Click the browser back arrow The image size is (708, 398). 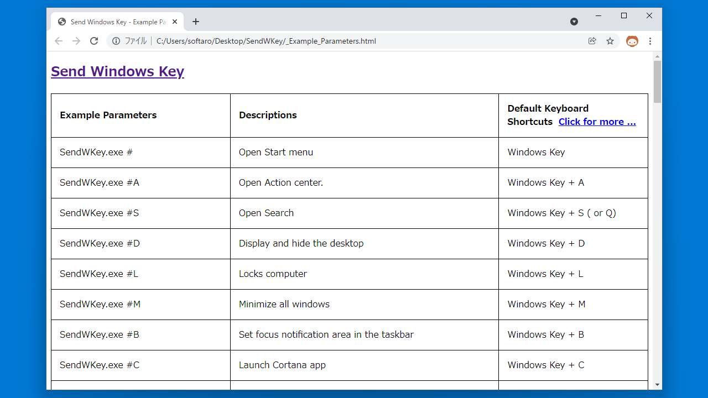tap(59, 41)
